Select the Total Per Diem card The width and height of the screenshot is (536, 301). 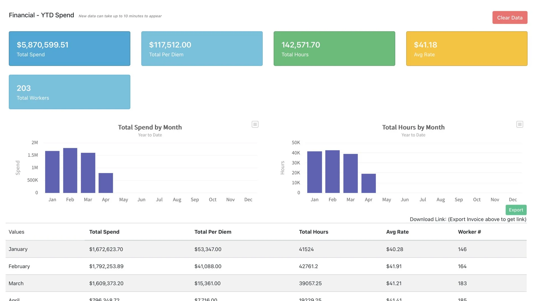click(x=202, y=48)
